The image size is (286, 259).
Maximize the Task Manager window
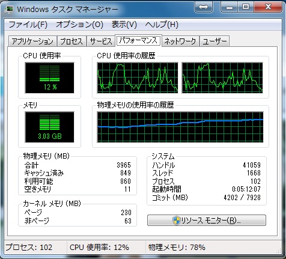[x=246, y=7]
